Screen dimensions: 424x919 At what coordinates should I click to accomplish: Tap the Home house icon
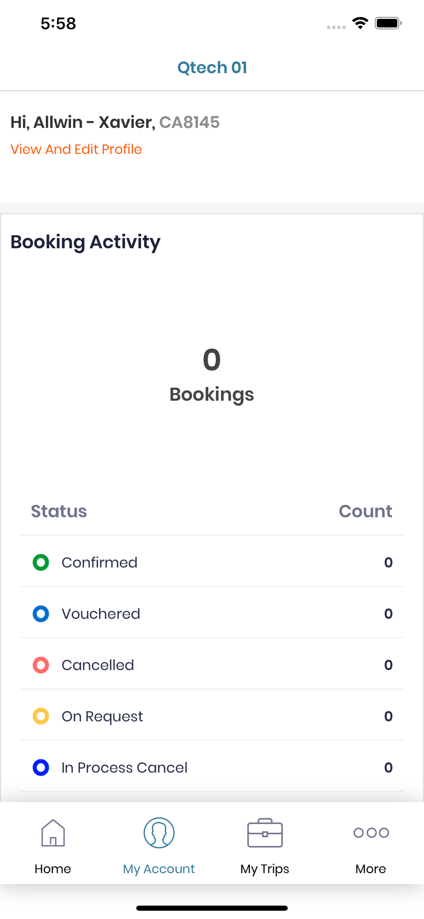(x=53, y=833)
